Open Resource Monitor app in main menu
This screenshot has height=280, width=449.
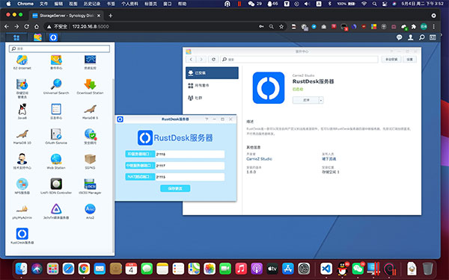click(90, 62)
